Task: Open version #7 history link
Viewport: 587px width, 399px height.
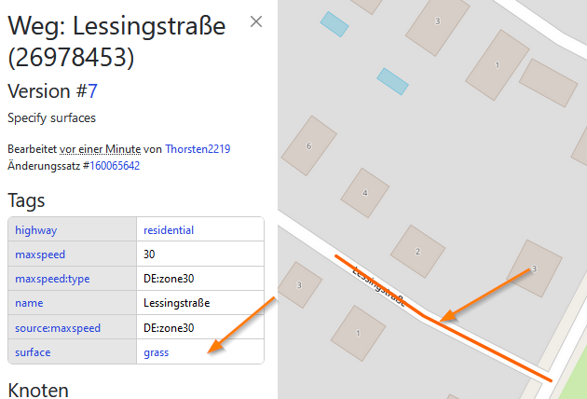Action: (x=92, y=91)
